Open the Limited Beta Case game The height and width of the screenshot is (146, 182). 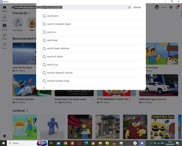pyautogui.click(x=163, y=127)
